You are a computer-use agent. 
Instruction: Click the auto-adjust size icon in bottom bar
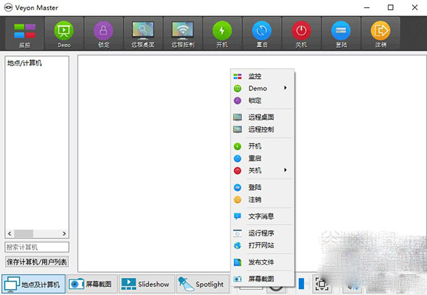pyautogui.click(x=322, y=284)
